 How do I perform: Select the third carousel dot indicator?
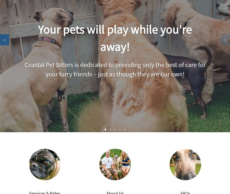115,129
